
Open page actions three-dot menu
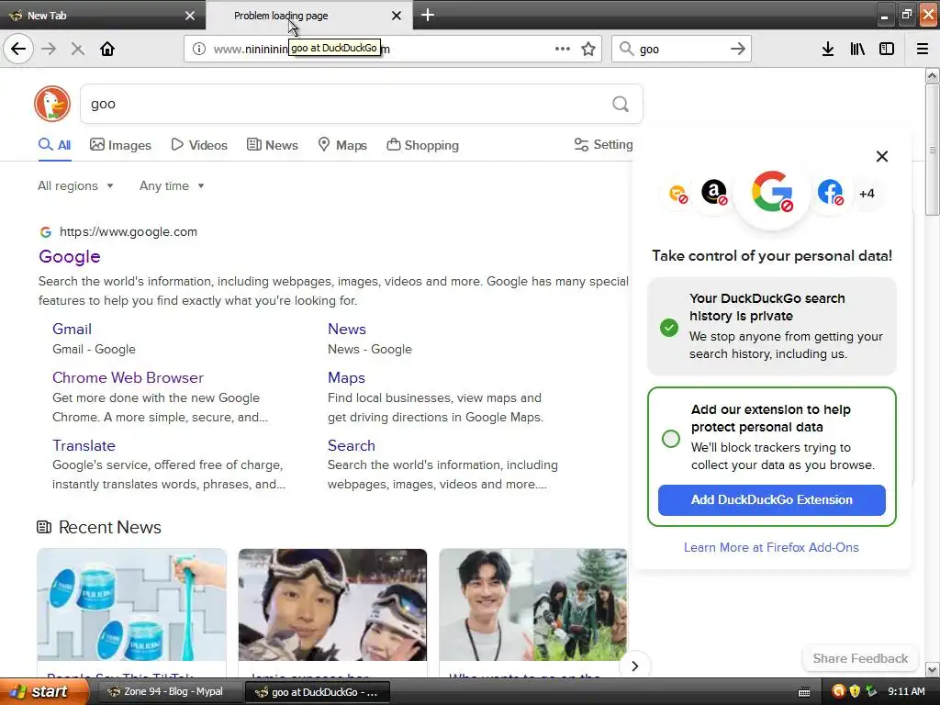tap(563, 49)
